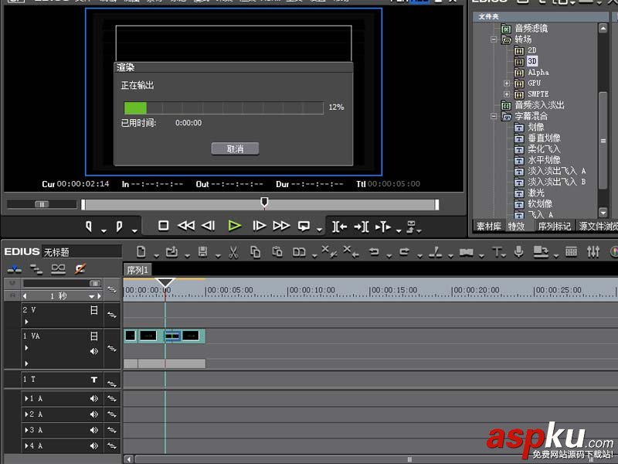Switch to the 特效 tab
Viewport: 618px width, 464px height.
point(516,227)
